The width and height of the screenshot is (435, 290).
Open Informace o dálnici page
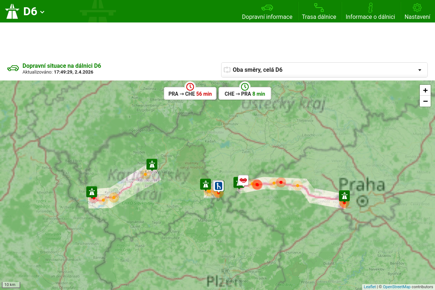370,12
